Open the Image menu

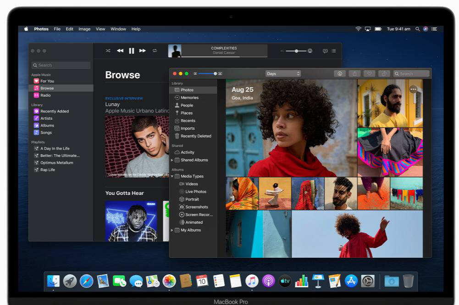tap(84, 29)
